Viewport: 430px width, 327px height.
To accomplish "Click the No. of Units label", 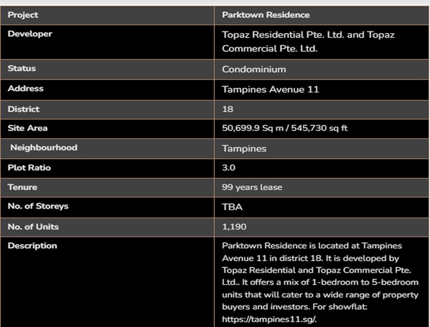I will [x=33, y=227].
